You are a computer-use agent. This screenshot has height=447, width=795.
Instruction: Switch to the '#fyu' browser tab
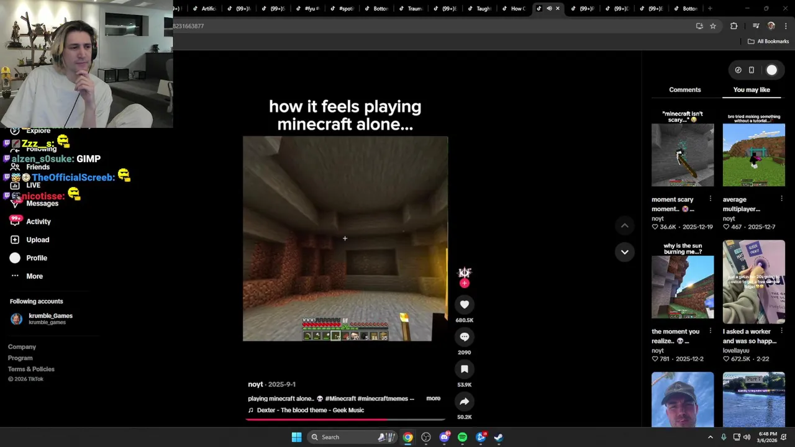[307, 9]
